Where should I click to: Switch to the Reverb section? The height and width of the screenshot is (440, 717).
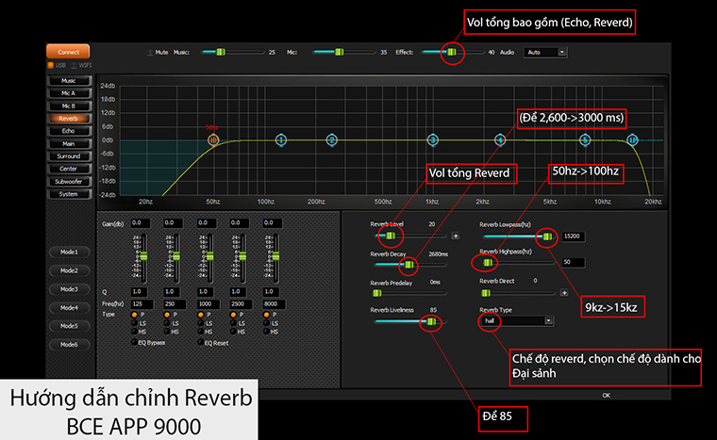[69, 119]
